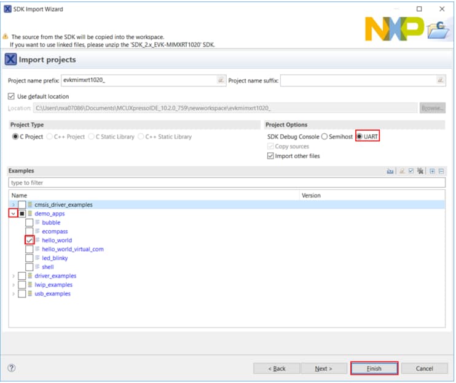Click the type to filter search field
Image resolution: width=456 pixels, height=383 pixels.
click(x=226, y=182)
